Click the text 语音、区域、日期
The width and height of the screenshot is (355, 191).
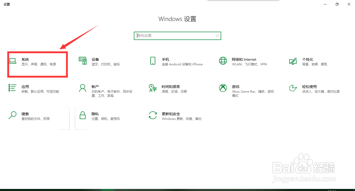click(x=174, y=92)
